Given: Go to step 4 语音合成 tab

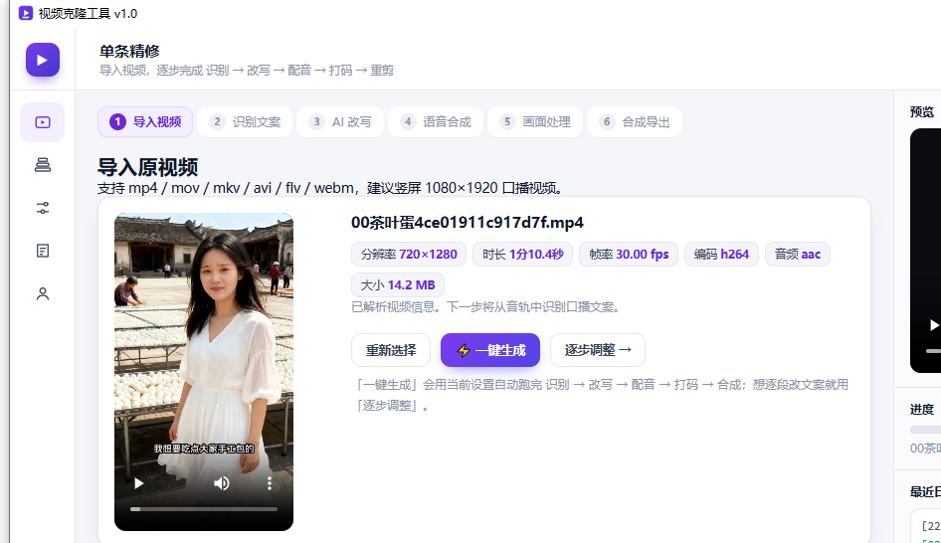Looking at the screenshot, I should coord(436,122).
